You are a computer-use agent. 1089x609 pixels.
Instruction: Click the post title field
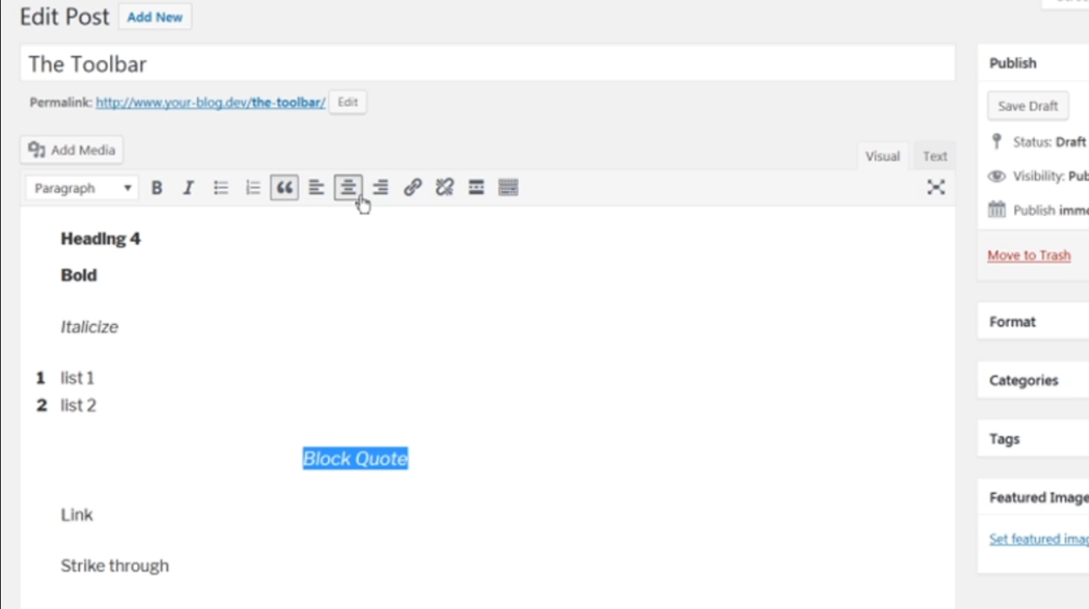coord(487,64)
